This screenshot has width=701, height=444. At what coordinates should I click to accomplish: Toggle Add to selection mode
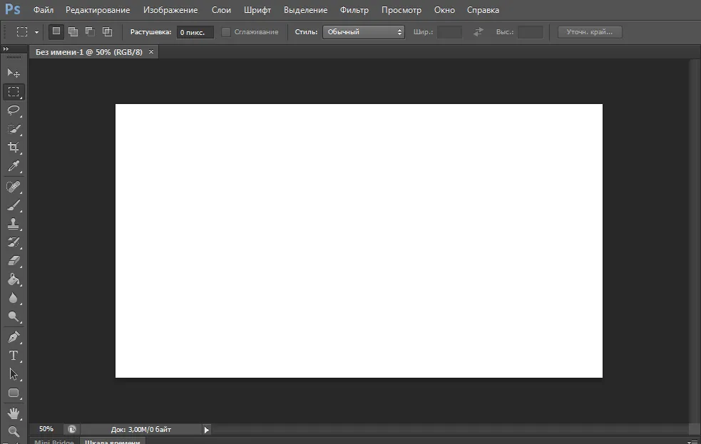[x=73, y=31]
